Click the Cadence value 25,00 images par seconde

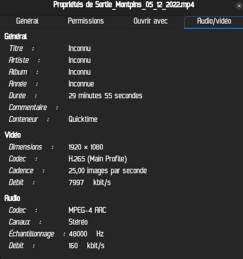pyautogui.click(x=108, y=171)
